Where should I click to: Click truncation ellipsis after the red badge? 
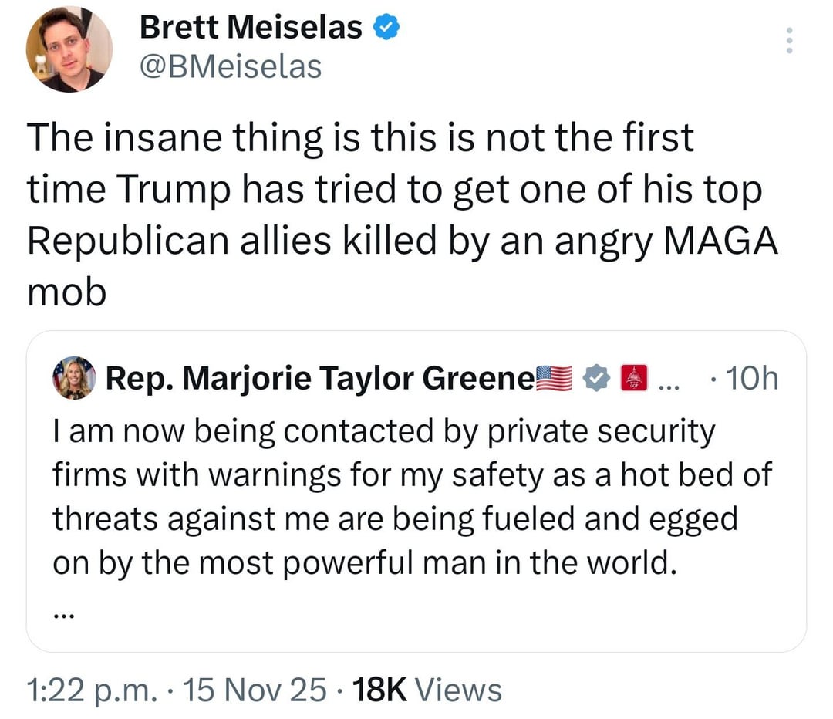[666, 380]
